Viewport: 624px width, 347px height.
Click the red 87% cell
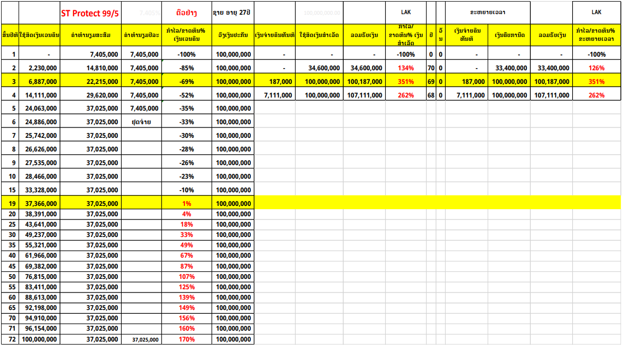(187, 266)
